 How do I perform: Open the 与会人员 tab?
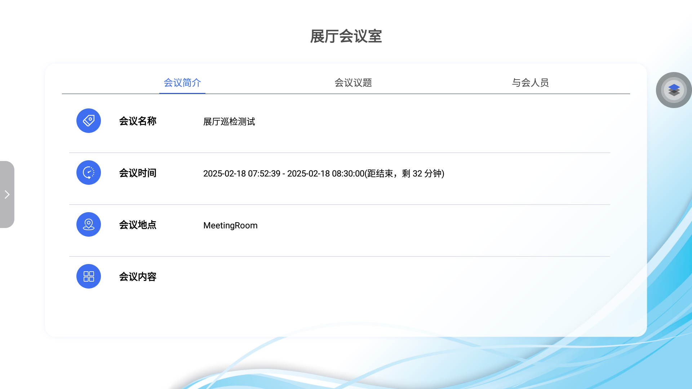point(530,83)
